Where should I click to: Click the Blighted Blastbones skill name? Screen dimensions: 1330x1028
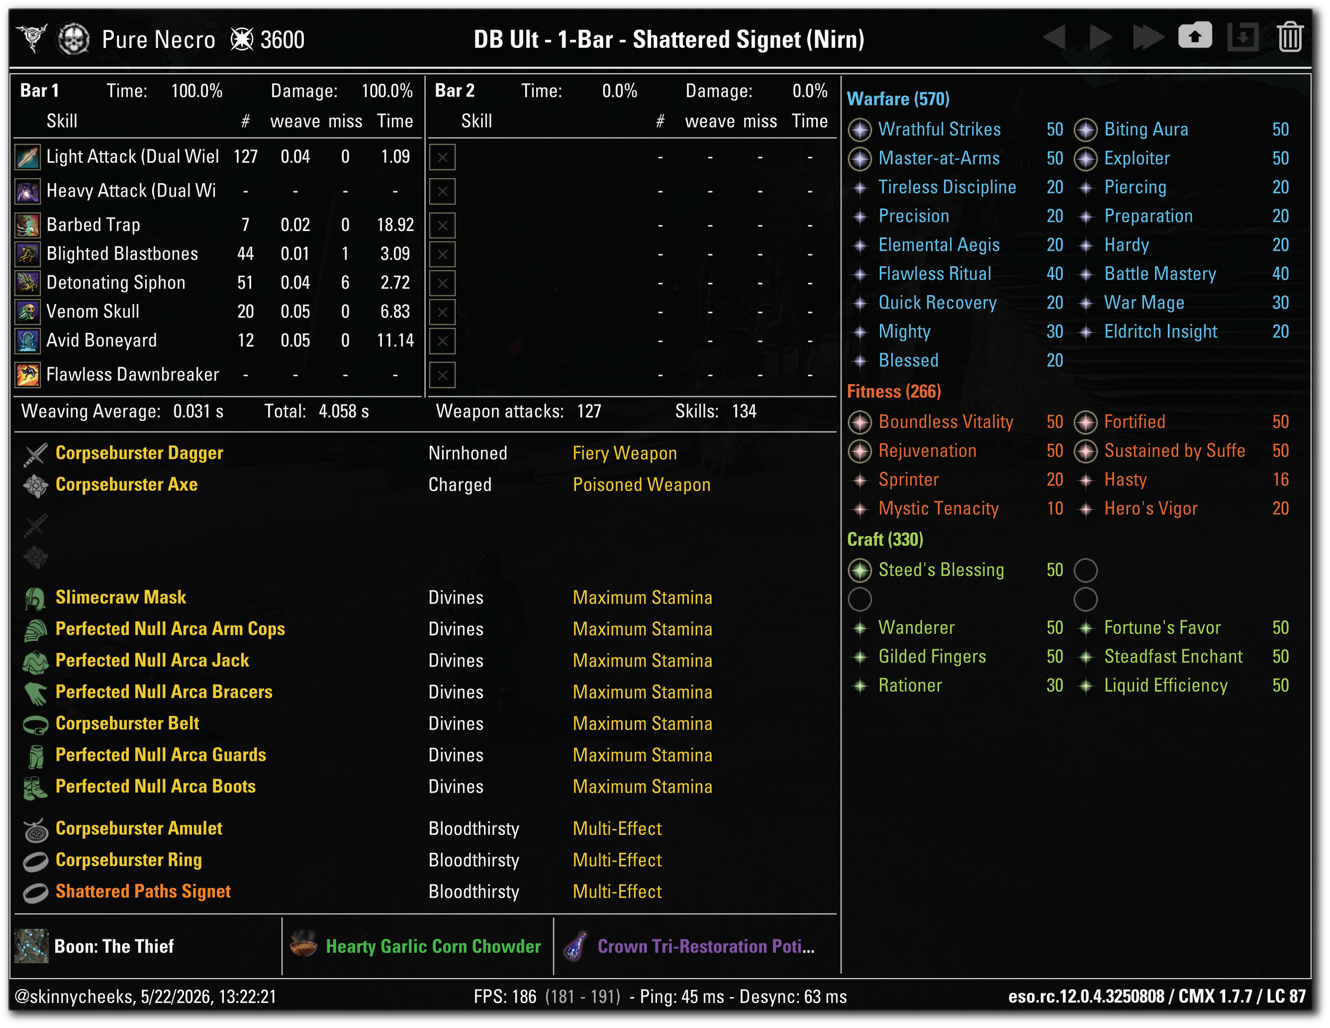(122, 254)
